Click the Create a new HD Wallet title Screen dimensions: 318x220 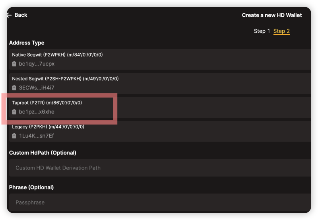pos(272,15)
